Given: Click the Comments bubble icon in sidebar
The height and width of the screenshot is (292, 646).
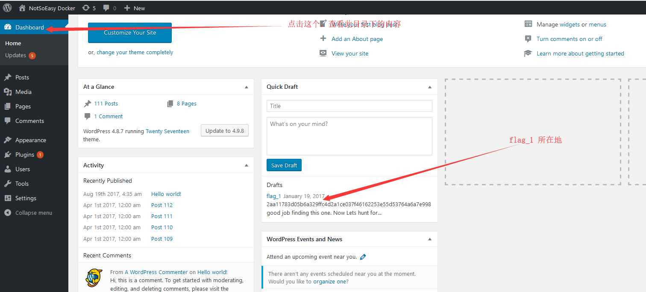Looking at the screenshot, I should click(8, 121).
